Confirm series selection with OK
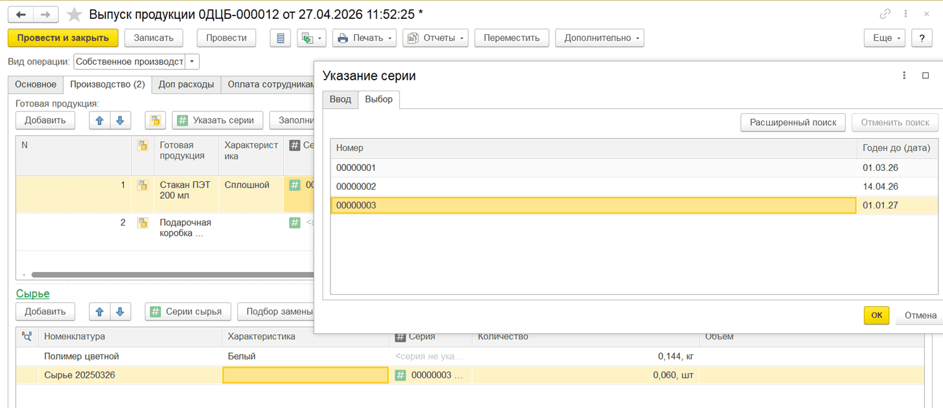The height and width of the screenshot is (408, 943). click(x=876, y=315)
